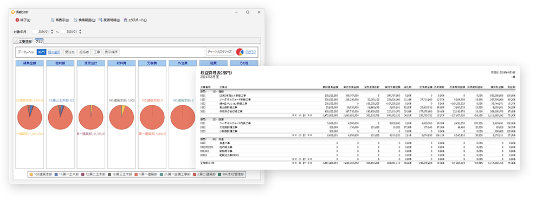Click the チャートカスタマイズ button
542x201 pixels.
pyautogui.click(x=220, y=52)
